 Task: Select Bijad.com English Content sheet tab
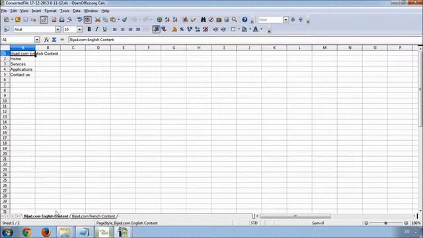pyautogui.click(x=46, y=216)
